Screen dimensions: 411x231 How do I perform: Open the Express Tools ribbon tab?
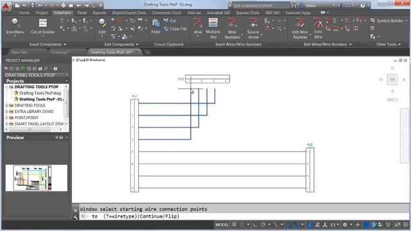coord(247,13)
